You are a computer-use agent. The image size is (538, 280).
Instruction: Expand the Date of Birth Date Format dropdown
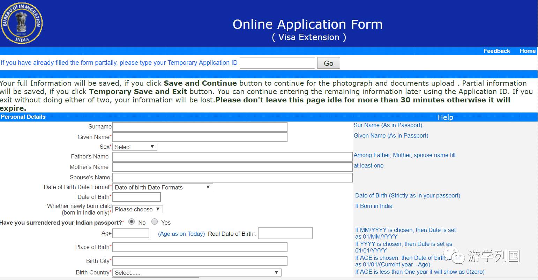pyautogui.click(x=163, y=187)
